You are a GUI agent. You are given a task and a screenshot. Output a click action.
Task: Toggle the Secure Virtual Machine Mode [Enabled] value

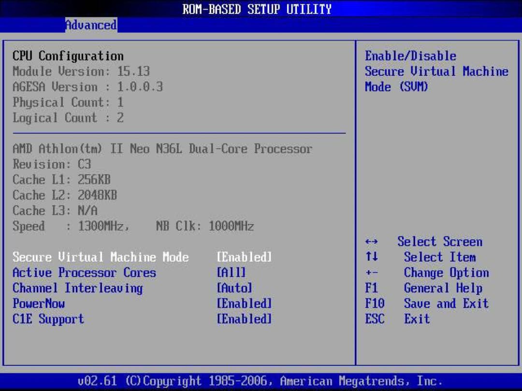pyautogui.click(x=244, y=257)
